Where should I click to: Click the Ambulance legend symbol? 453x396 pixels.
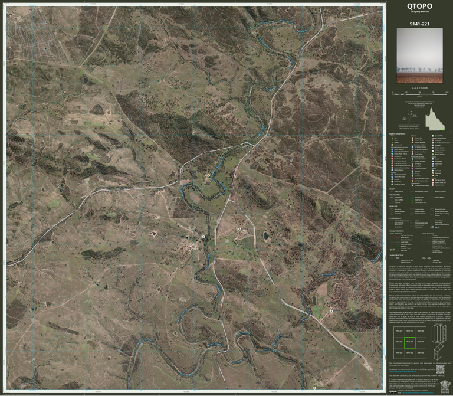(x=392, y=156)
